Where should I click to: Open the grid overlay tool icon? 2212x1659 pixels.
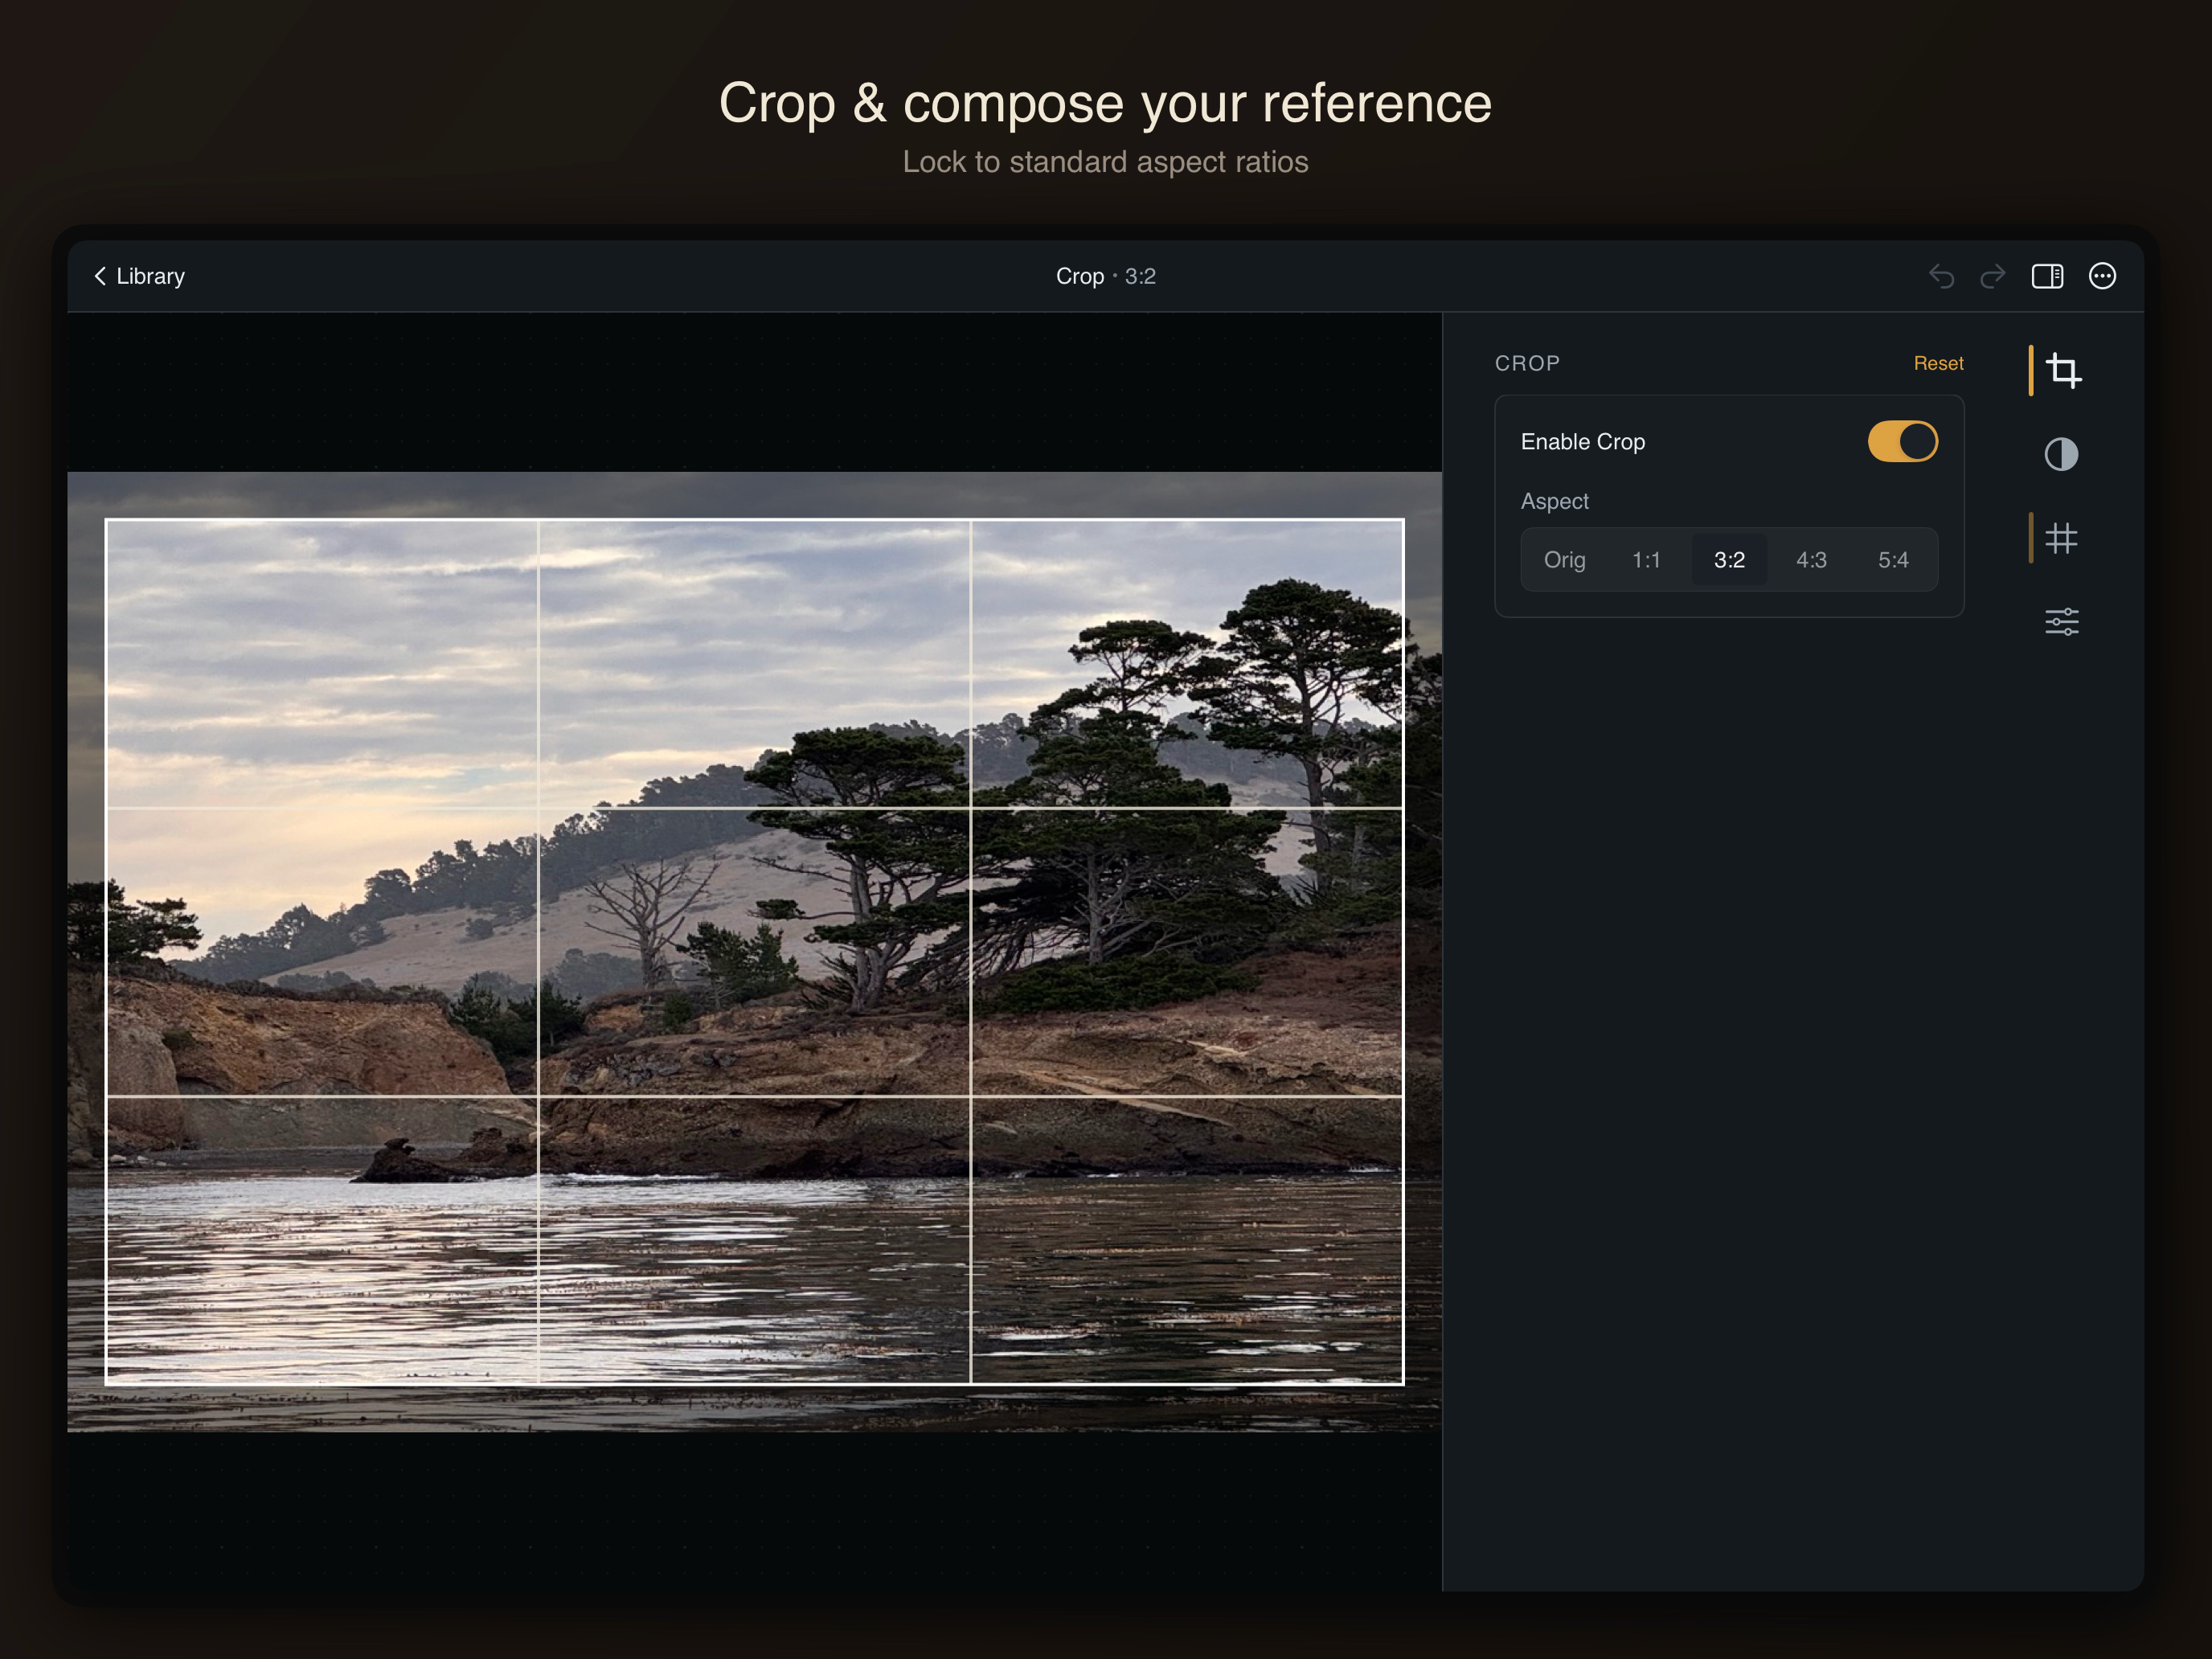[x=2061, y=538]
